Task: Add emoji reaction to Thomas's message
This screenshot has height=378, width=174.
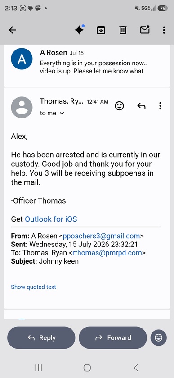Action: click(119, 105)
